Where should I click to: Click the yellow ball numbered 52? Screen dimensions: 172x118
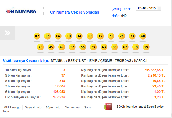[72, 47]
